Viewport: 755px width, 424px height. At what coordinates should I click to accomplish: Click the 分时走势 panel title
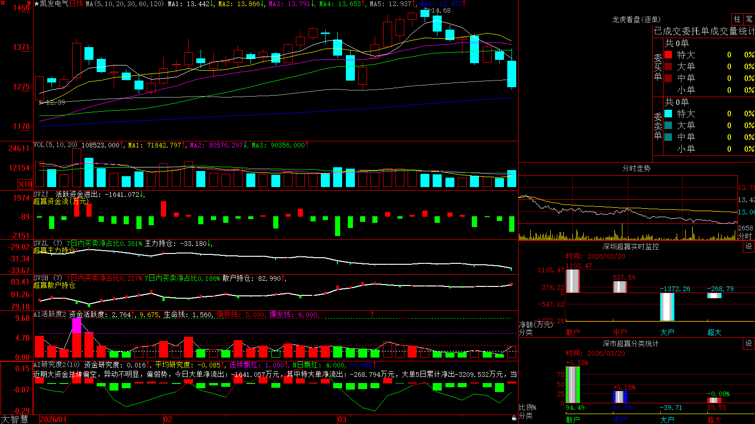point(637,168)
